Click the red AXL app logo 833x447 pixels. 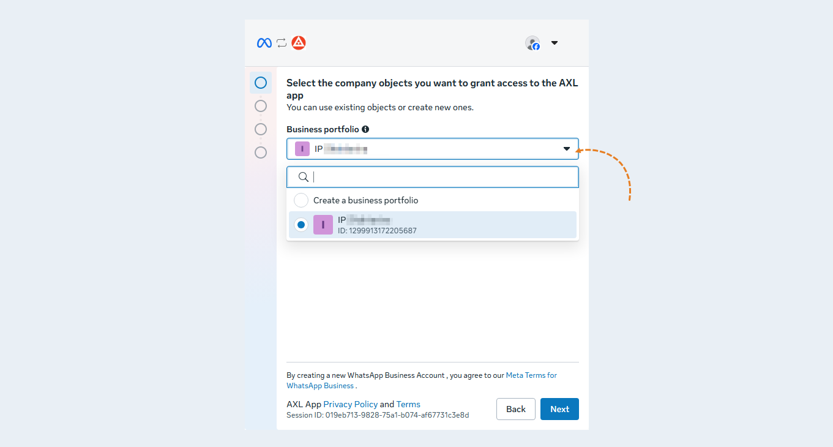coord(299,43)
